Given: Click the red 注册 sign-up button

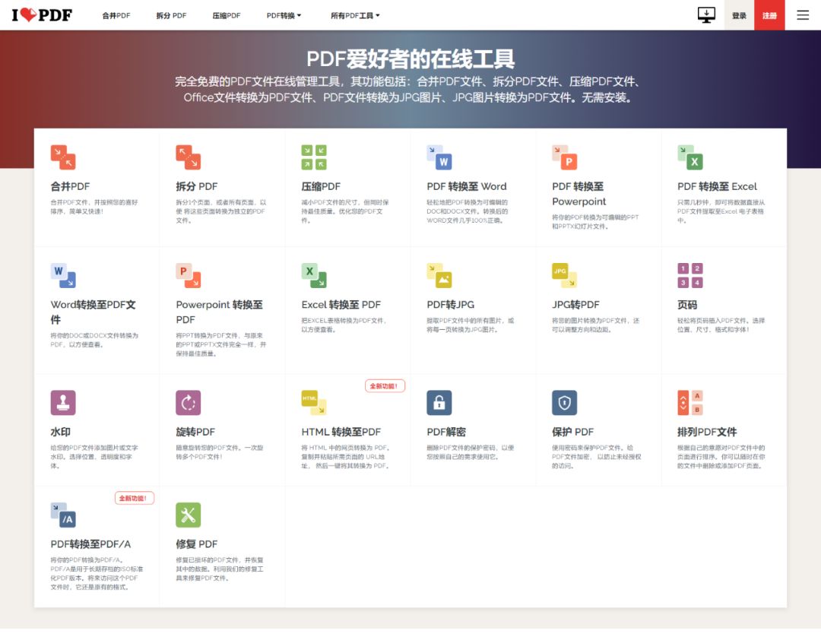Looking at the screenshot, I should click(769, 15).
